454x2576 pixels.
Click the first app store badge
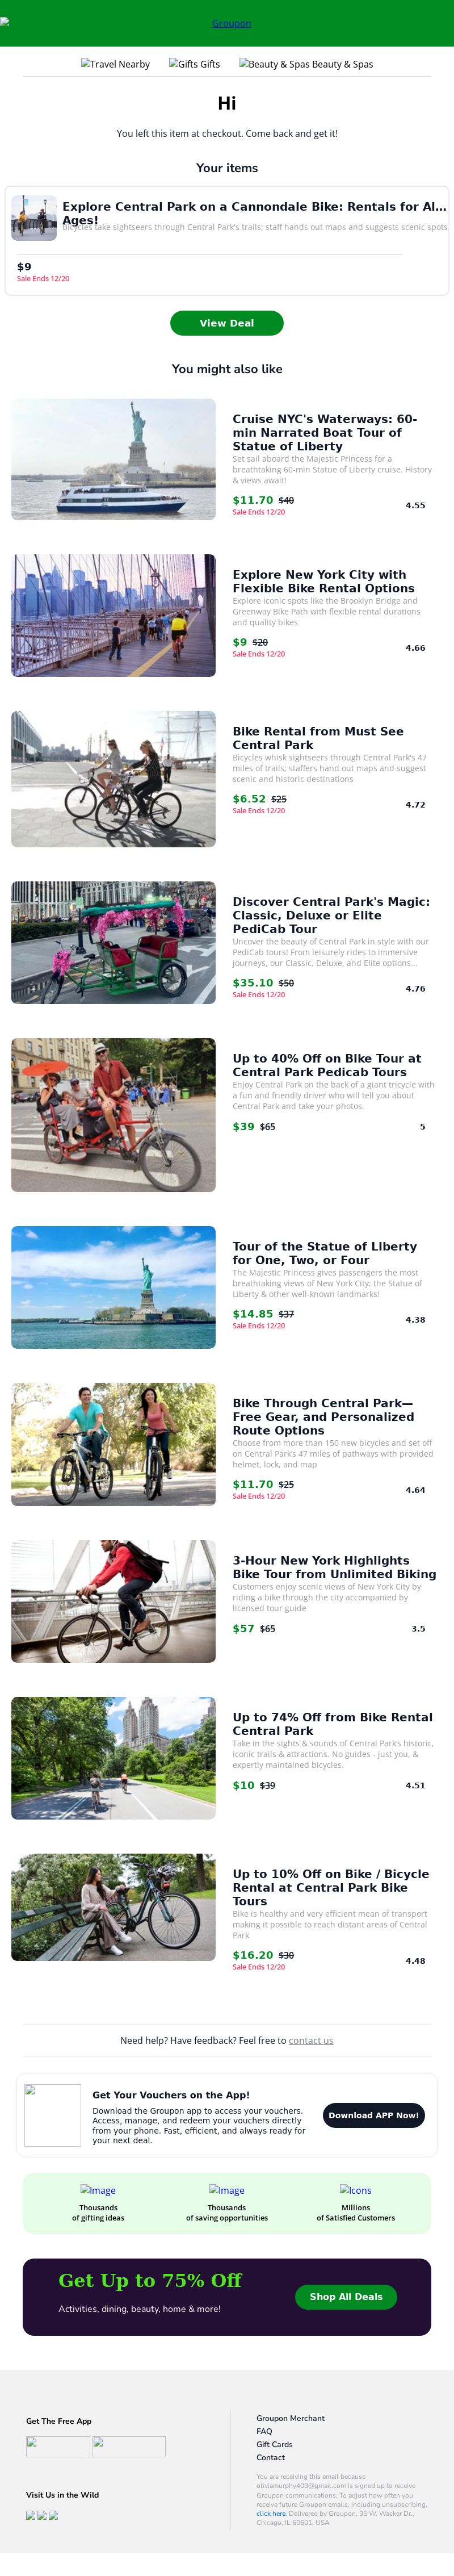[x=58, y=2446]
